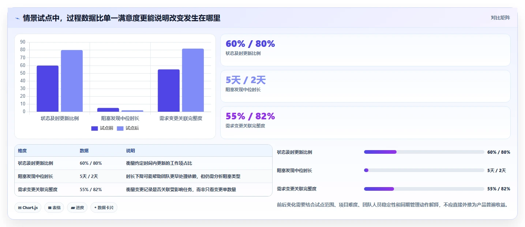
Task: Click the 表格 tag chip
Action: point(54,208)
